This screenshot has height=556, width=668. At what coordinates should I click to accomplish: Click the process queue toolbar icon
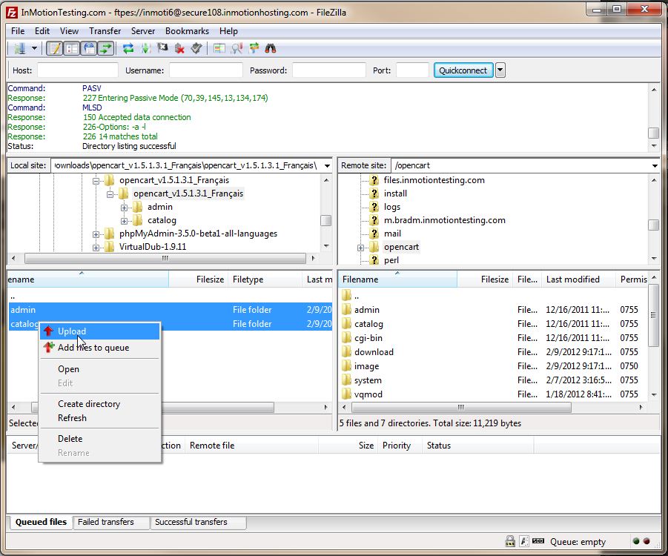(145, 49)
